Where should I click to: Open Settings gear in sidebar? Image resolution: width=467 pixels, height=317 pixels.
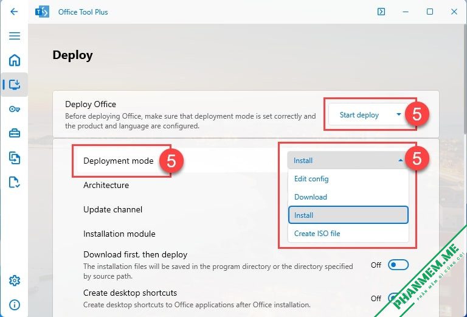coord(15,280)
